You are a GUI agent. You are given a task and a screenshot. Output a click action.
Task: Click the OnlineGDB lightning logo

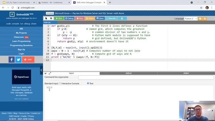tap(12, 14)
